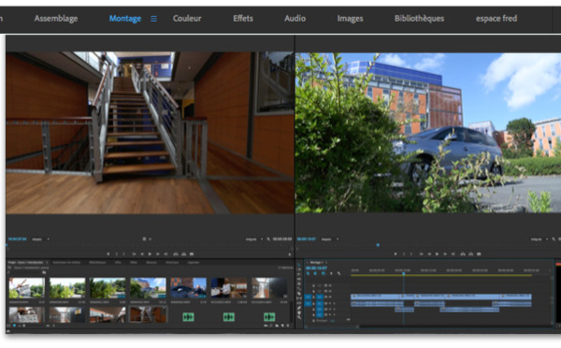Screen dimensions: 561x348
Task: Toggle A1 track targeting in the timeline
Action: point(320,303)
